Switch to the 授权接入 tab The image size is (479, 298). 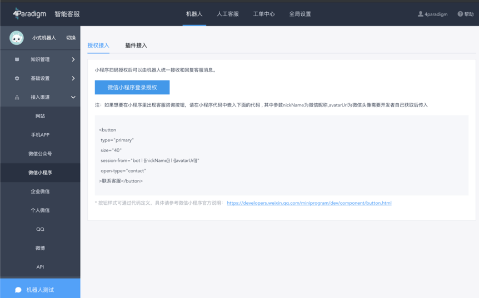pos(98,46)
